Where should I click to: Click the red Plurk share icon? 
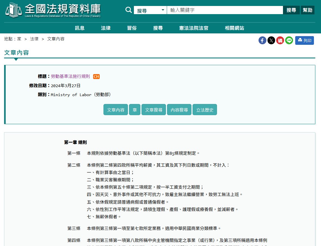[x=280, y=40]
